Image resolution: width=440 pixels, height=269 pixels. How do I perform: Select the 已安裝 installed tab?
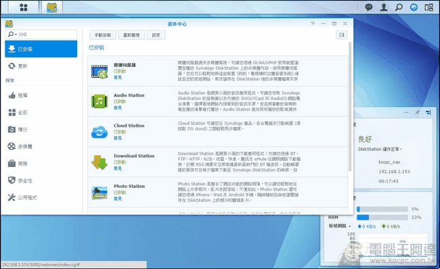pyautogui.click(x=41, y=49)
